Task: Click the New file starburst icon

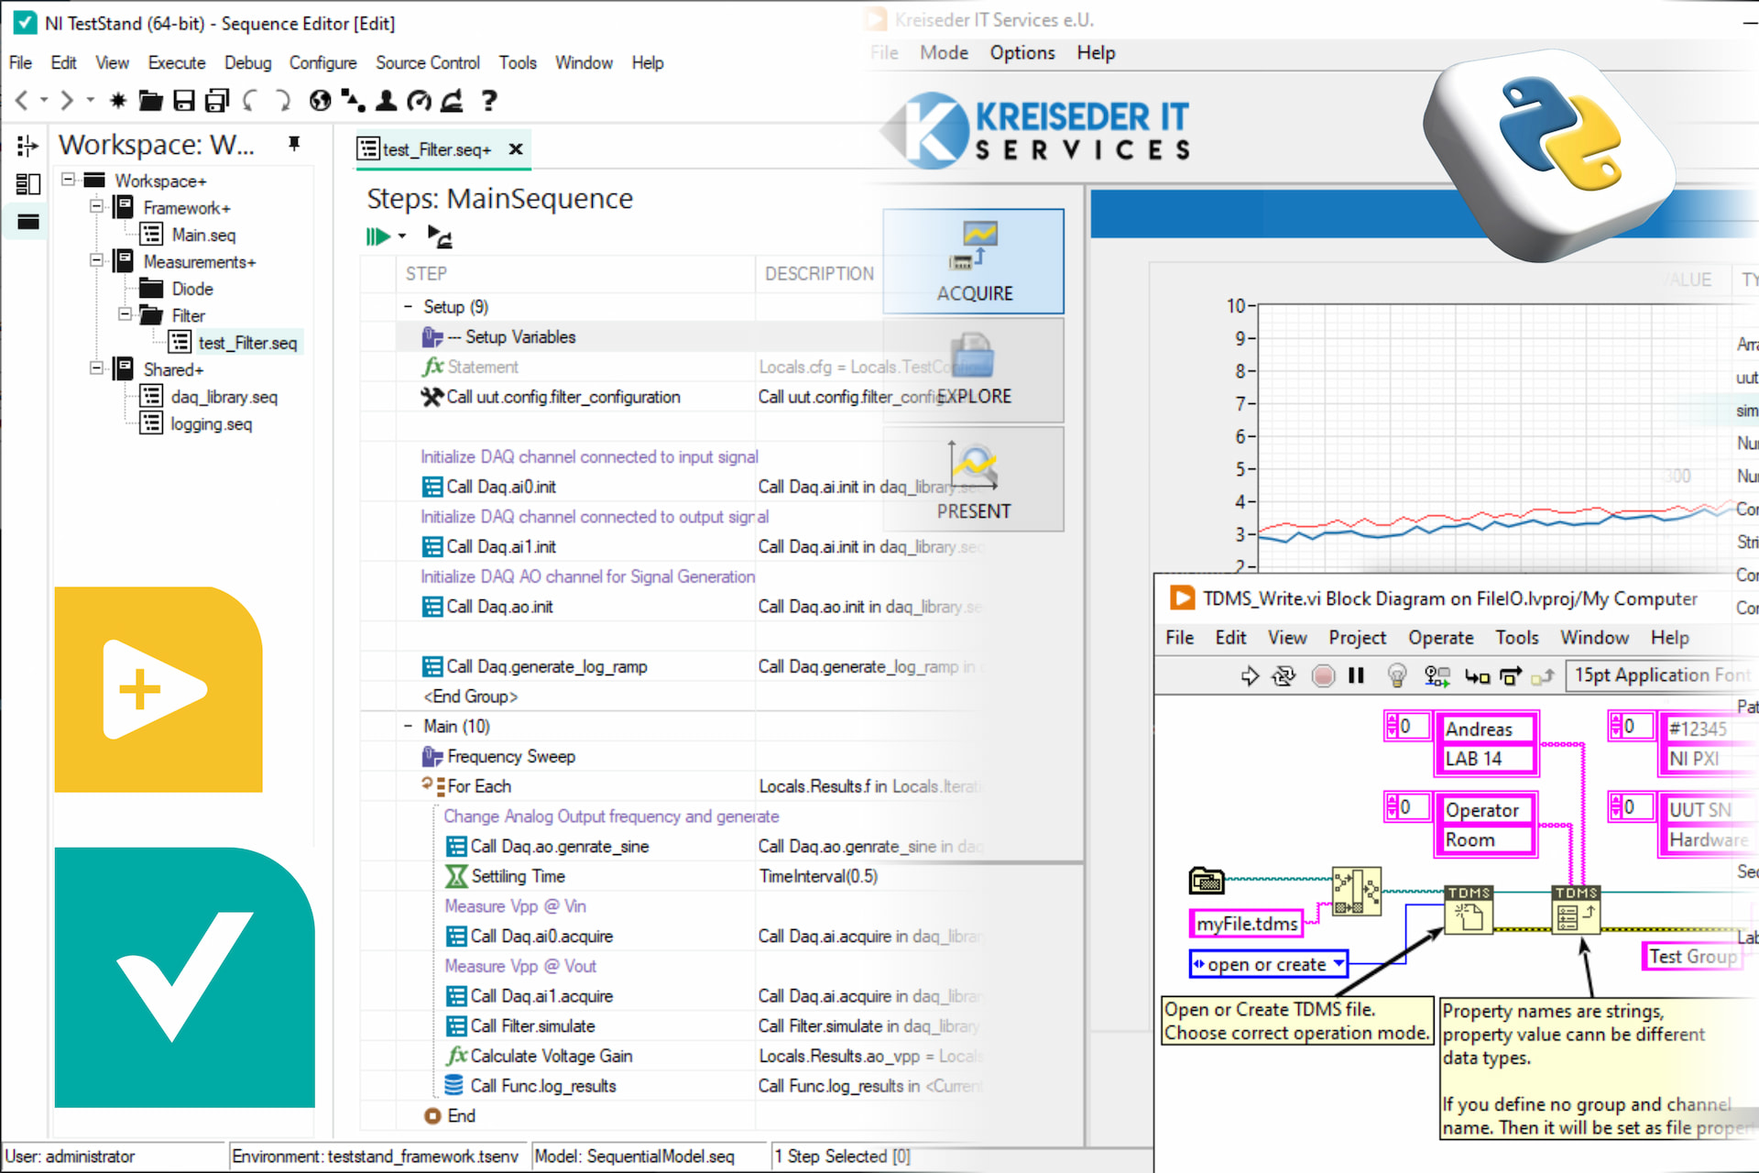Action: [x=117, y=100]
